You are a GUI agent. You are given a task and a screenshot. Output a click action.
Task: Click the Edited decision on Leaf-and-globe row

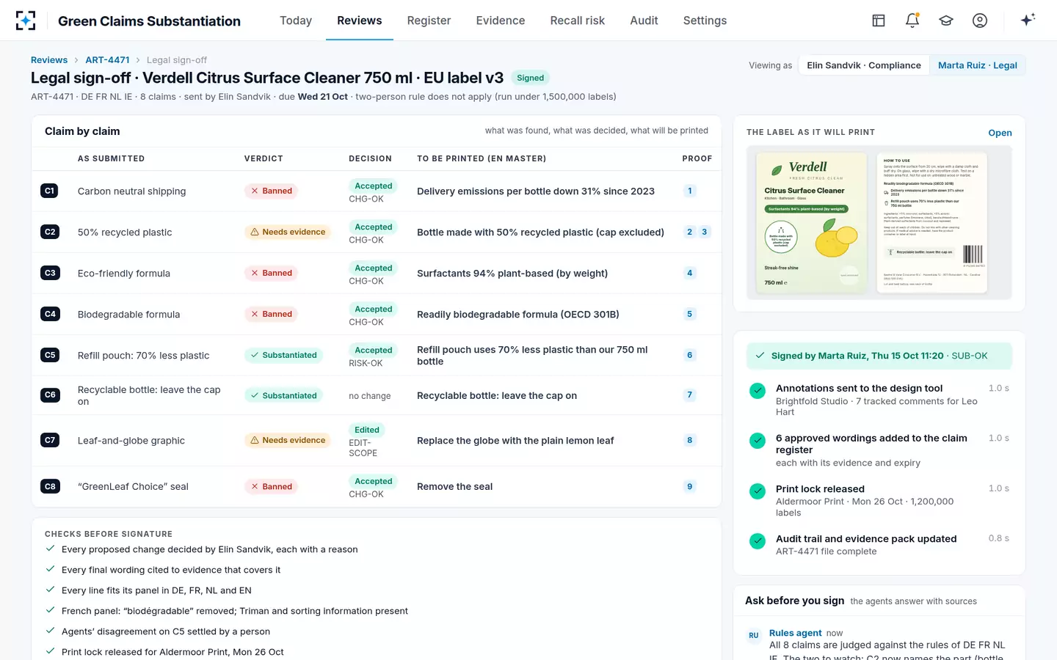(367, 430)
